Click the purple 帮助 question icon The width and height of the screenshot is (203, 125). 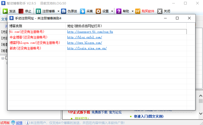click(119, 11)
